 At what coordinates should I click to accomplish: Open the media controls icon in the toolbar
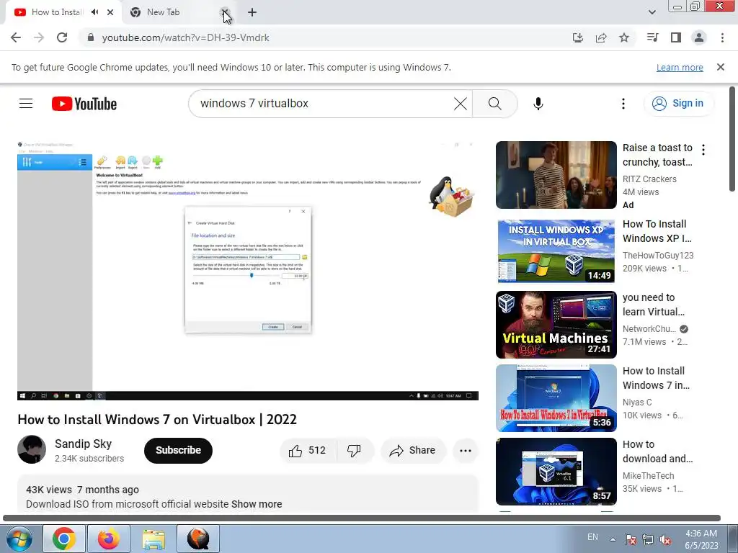(652, 37)
